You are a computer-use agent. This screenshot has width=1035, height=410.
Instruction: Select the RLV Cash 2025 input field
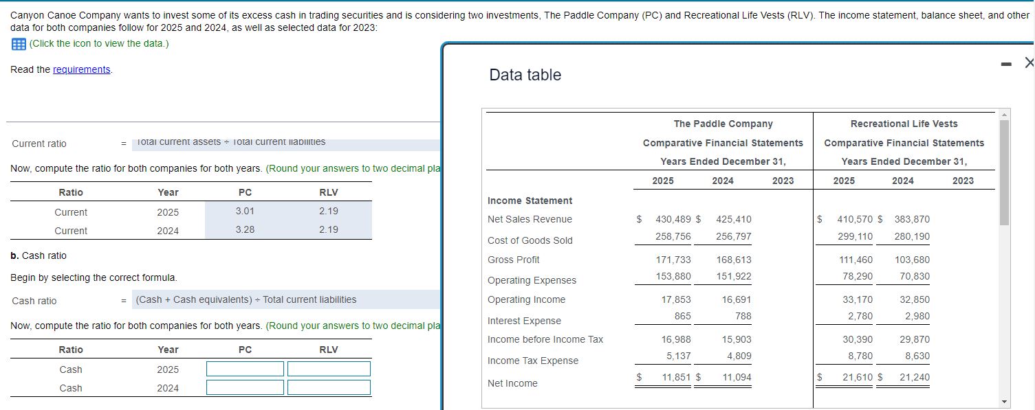329,369
